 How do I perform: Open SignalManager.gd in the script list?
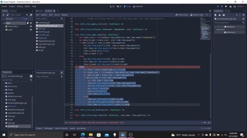46,44
